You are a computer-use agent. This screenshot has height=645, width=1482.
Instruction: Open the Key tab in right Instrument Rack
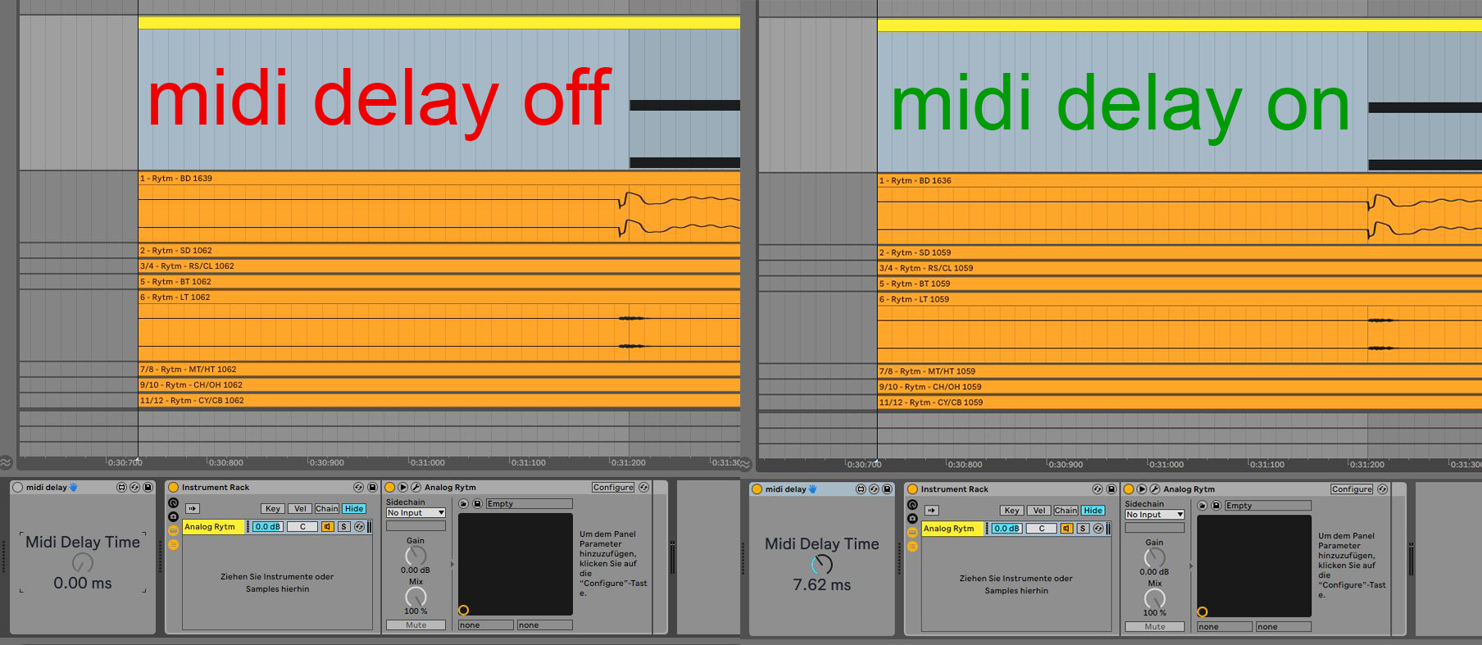click(1011, 511)
